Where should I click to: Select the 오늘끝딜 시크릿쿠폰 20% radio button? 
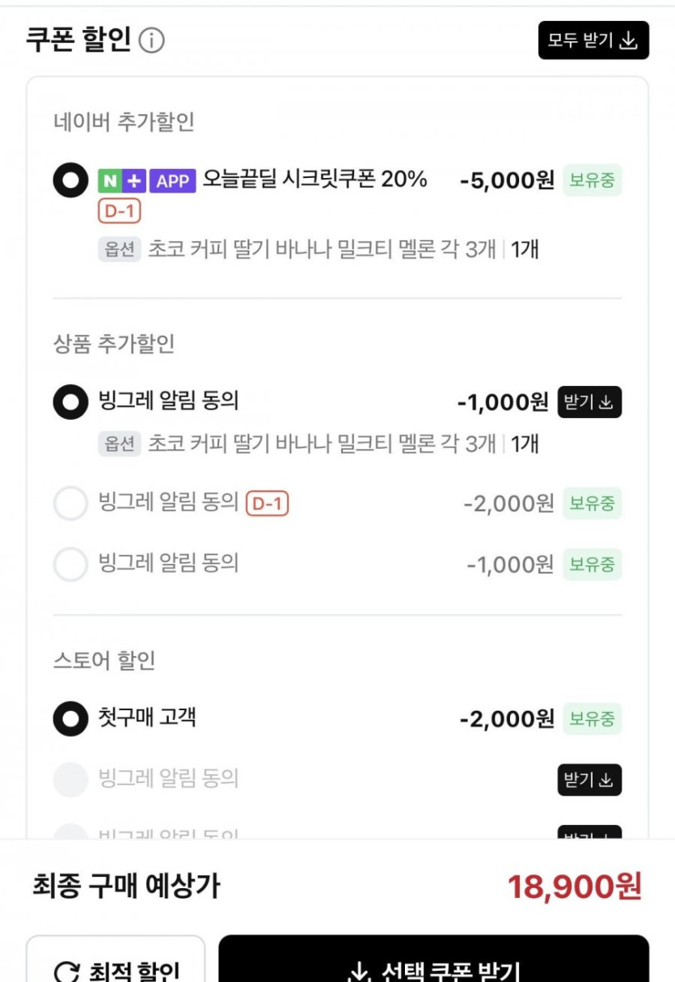coord(70,180)
